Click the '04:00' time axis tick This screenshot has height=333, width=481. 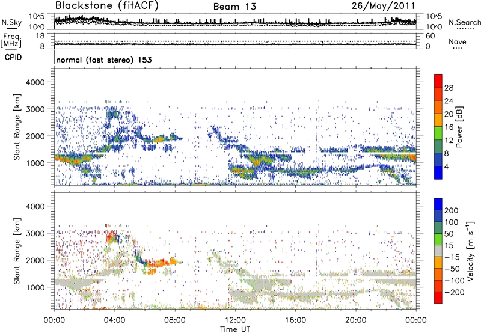click(x=114, y=320)
